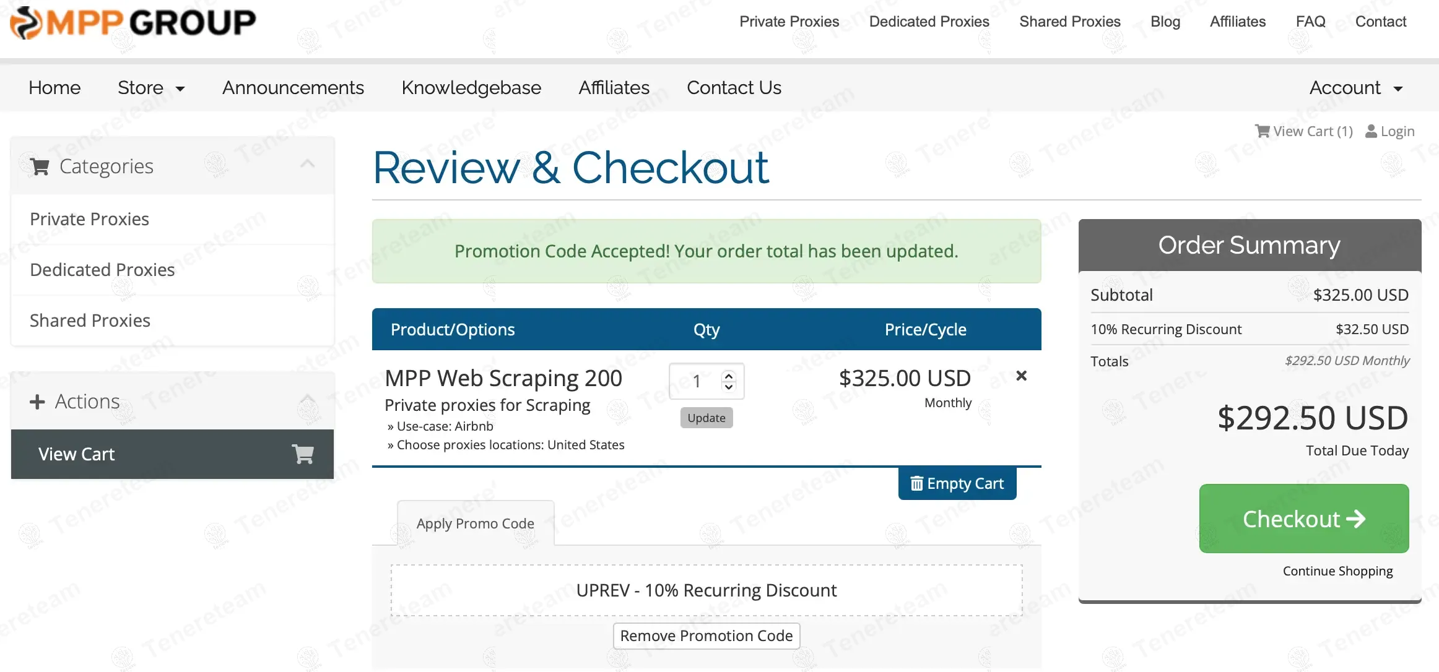The image size is (1439, 672).
Task: Click the Review & Checkout heading
Action: 570,168
